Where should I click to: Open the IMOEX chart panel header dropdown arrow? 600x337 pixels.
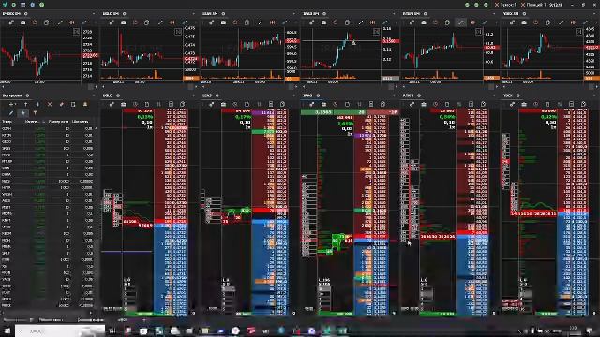pyautogui.click(x=94, y=14)
